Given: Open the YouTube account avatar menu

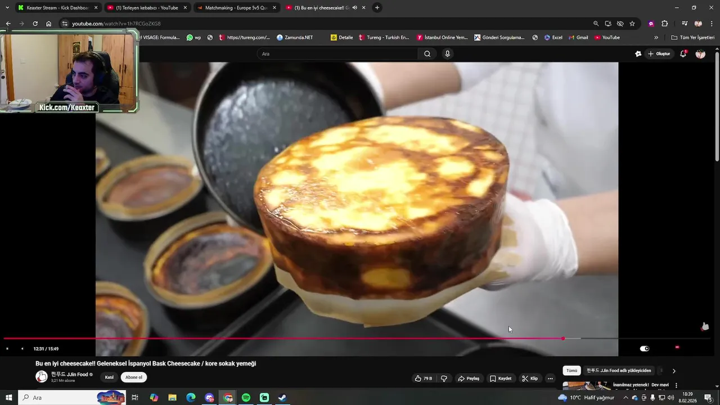Looking at the screenshot, I should (x=700, y=54).
